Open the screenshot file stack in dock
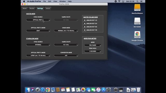Image resolution: width=166 pixels, height=93 pixels. click(x=133, y=90)
